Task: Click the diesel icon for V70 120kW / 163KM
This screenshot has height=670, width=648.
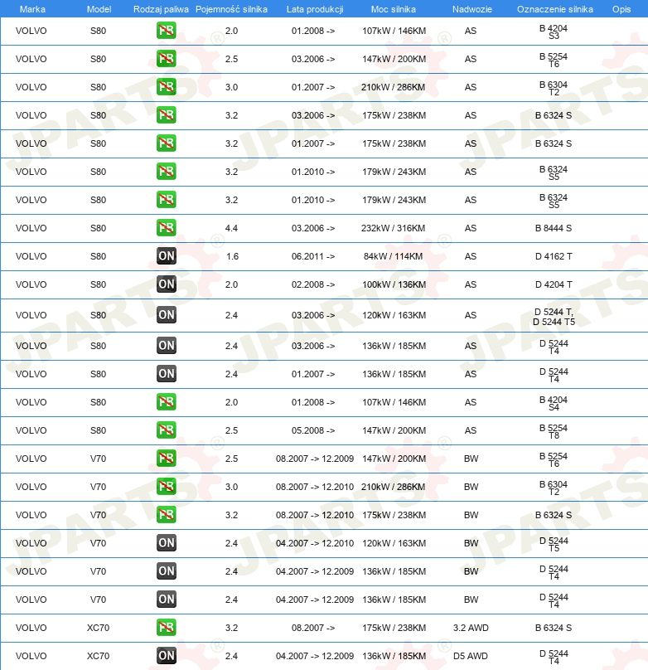Action: click(166, 543)
